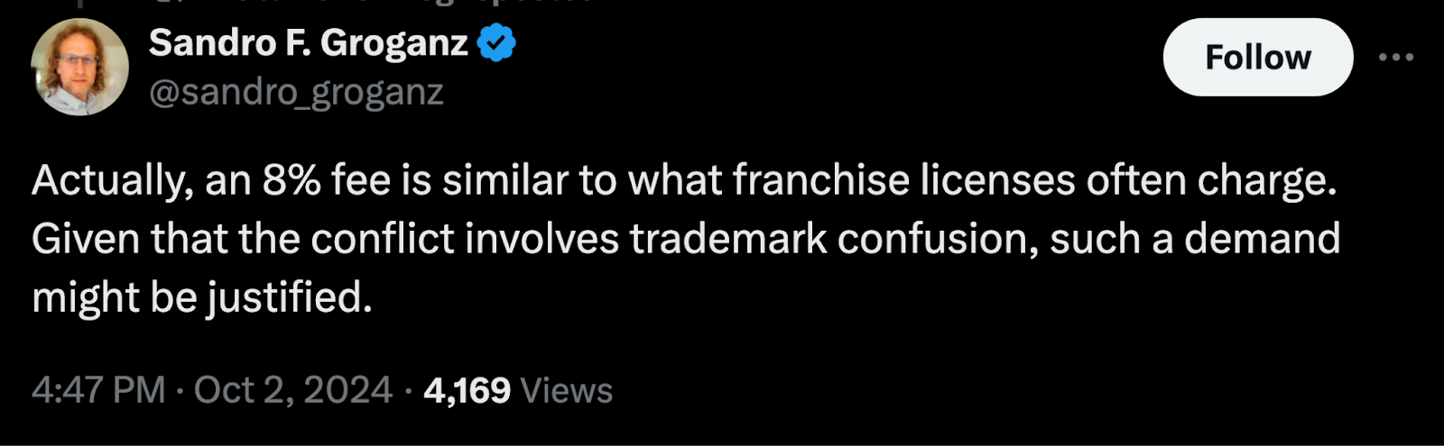Click the "8% fee" text

coord(329,180)
